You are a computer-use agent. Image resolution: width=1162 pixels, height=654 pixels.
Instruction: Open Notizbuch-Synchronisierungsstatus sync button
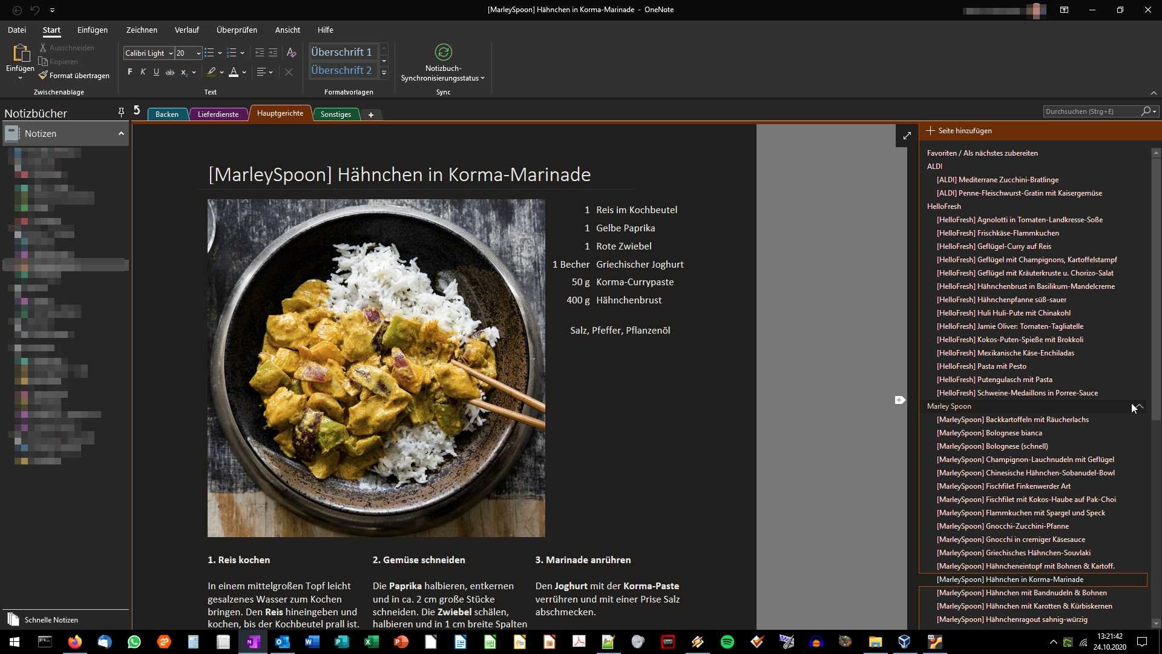443,63
